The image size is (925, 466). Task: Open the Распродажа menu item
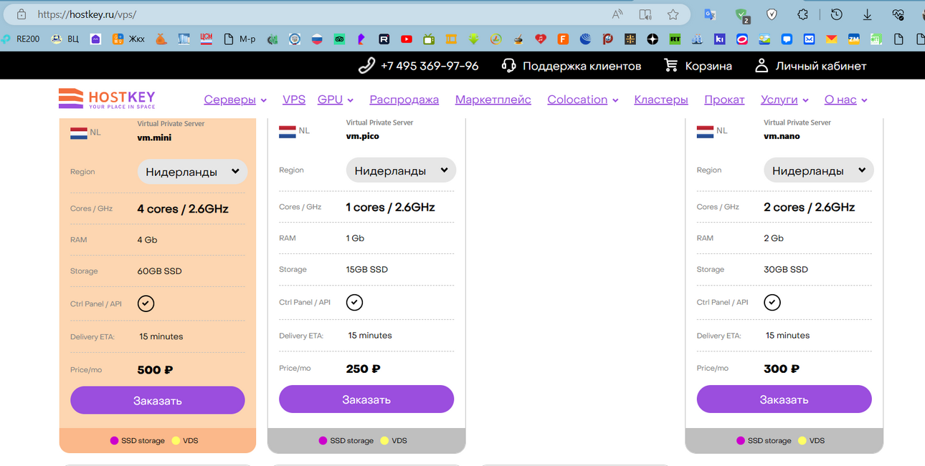pyautogui.click(x=404, y=99)
